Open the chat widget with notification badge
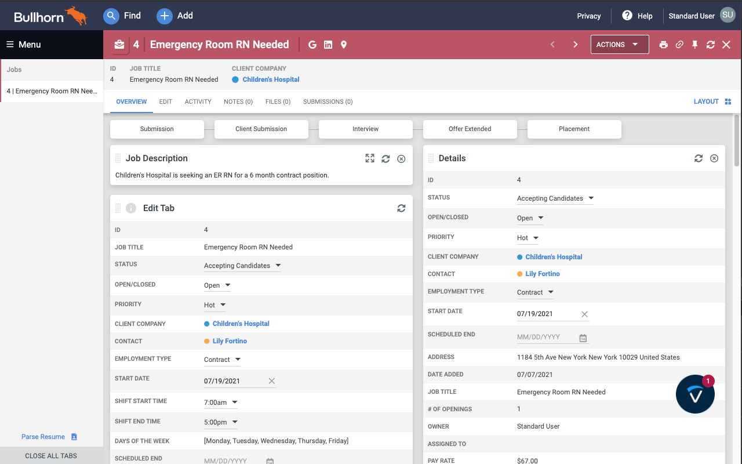 click(x=695, y=394)
